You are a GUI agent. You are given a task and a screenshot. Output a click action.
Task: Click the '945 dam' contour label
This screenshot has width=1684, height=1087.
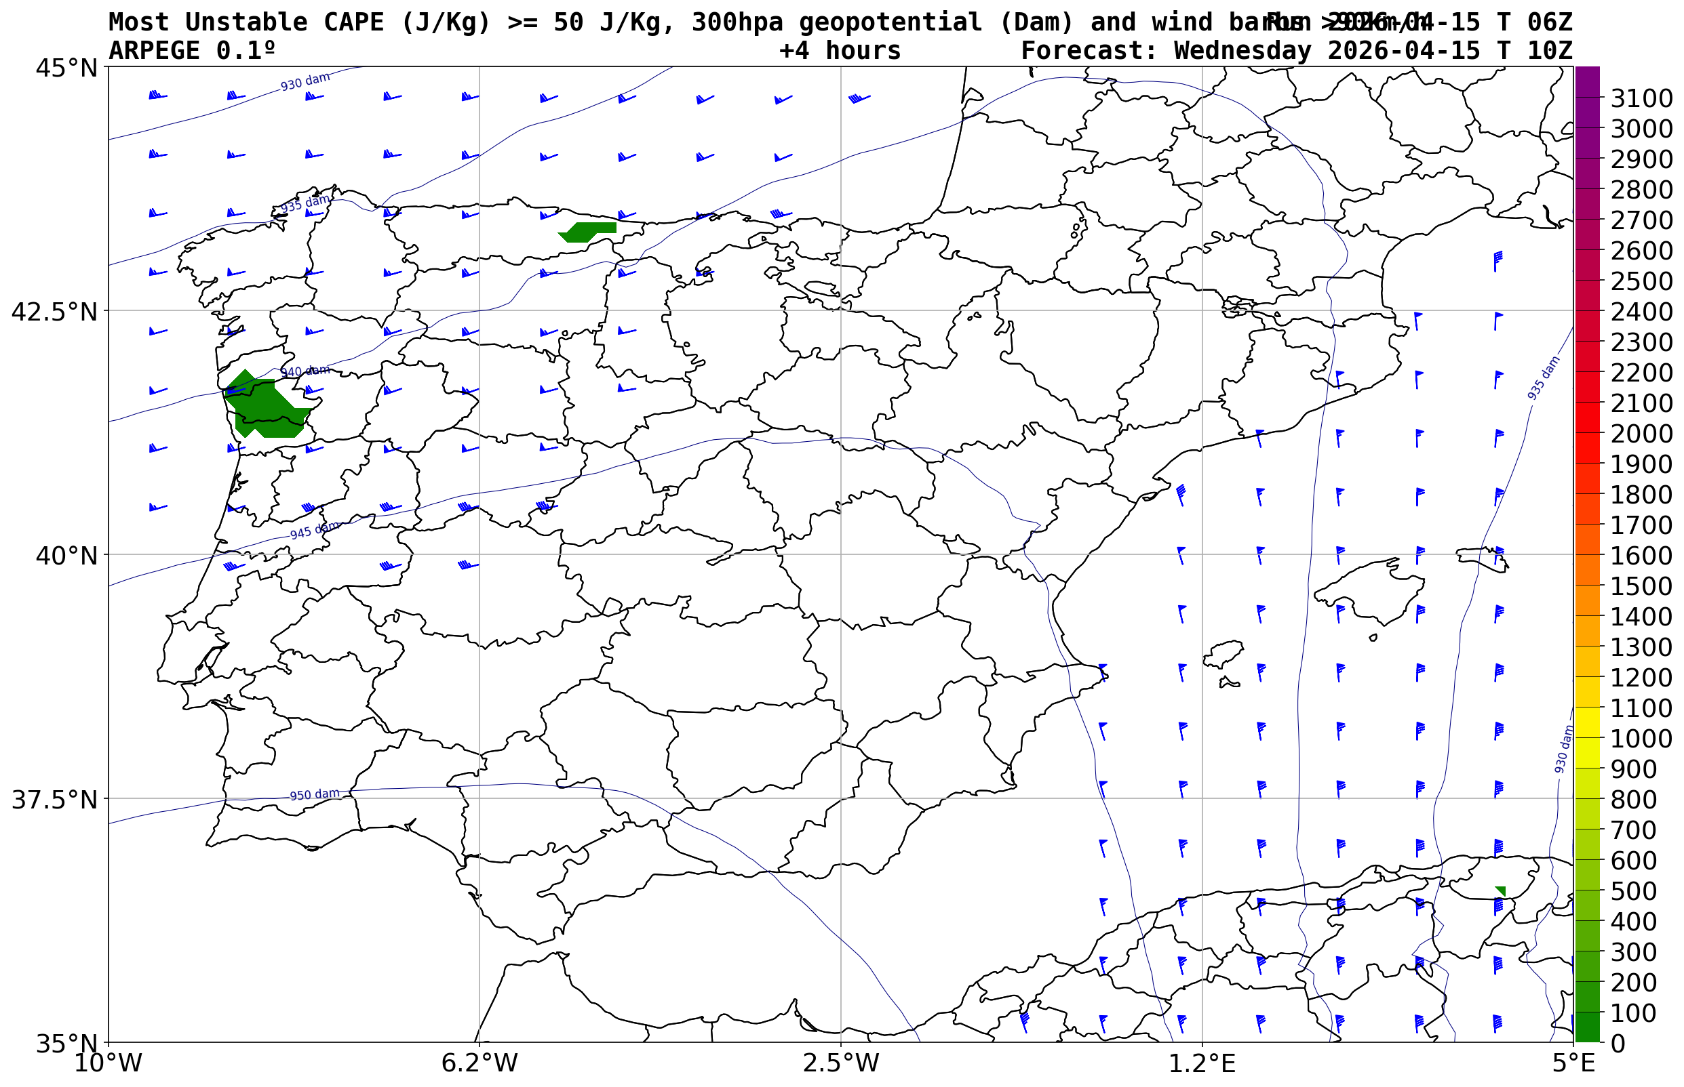pos(314,531)
